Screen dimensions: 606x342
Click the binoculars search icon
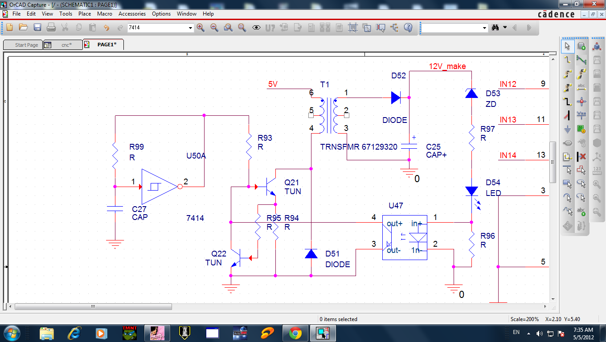495,28
